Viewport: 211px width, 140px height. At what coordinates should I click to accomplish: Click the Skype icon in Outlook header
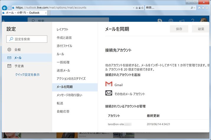(160, 21)
